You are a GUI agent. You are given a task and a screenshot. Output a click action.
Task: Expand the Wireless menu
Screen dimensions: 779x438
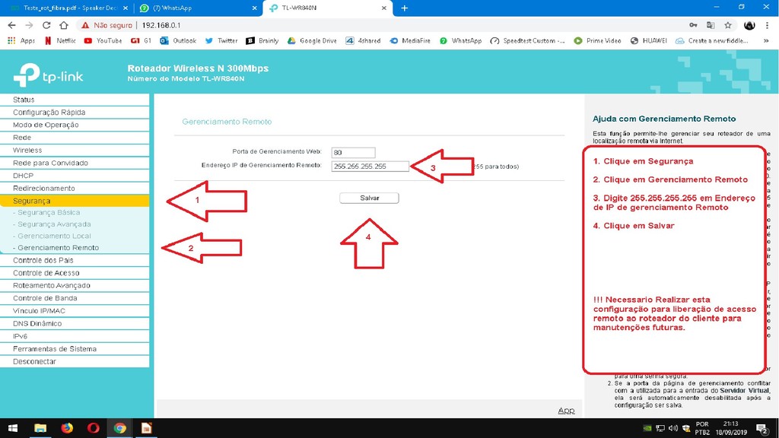click(75, 150)
